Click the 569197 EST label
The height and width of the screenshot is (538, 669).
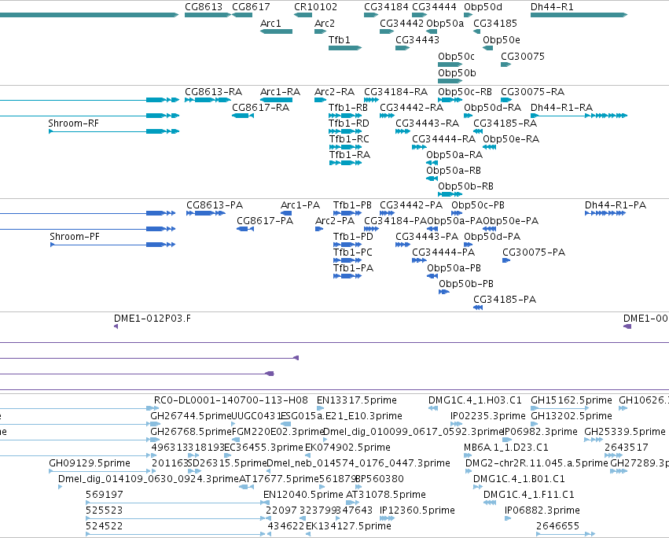click(105, 495)
